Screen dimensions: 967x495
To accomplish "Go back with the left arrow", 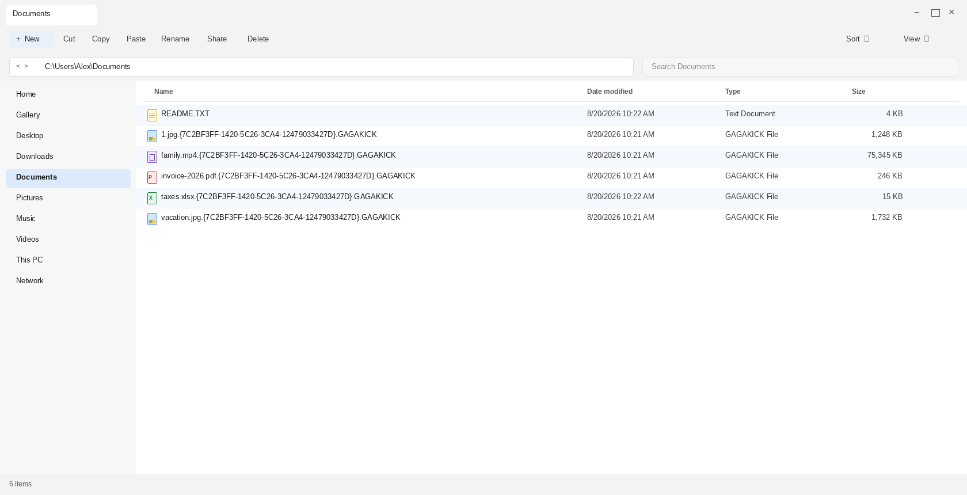I will tap(18, 66).
